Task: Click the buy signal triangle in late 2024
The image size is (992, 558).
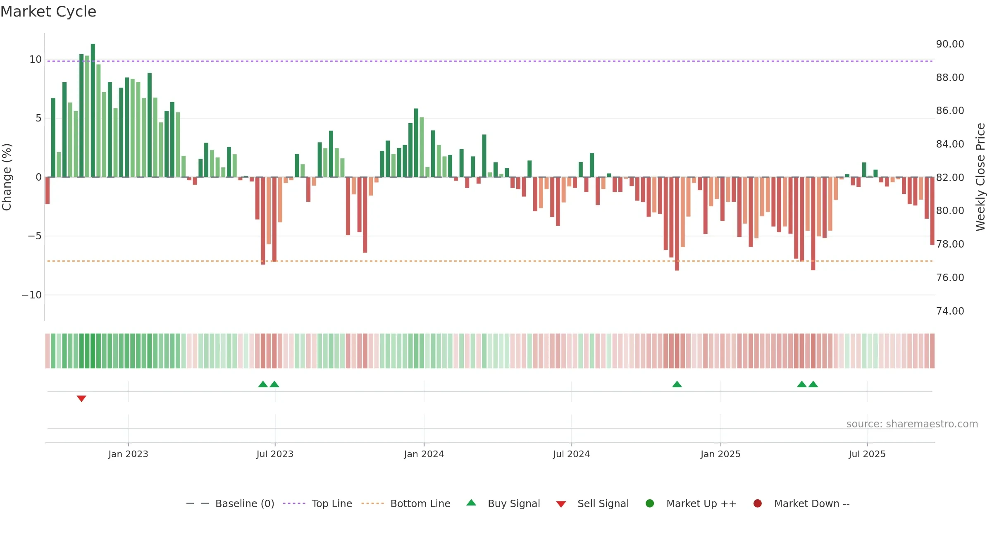Action: pyautogui.click(x=677, y=384)
